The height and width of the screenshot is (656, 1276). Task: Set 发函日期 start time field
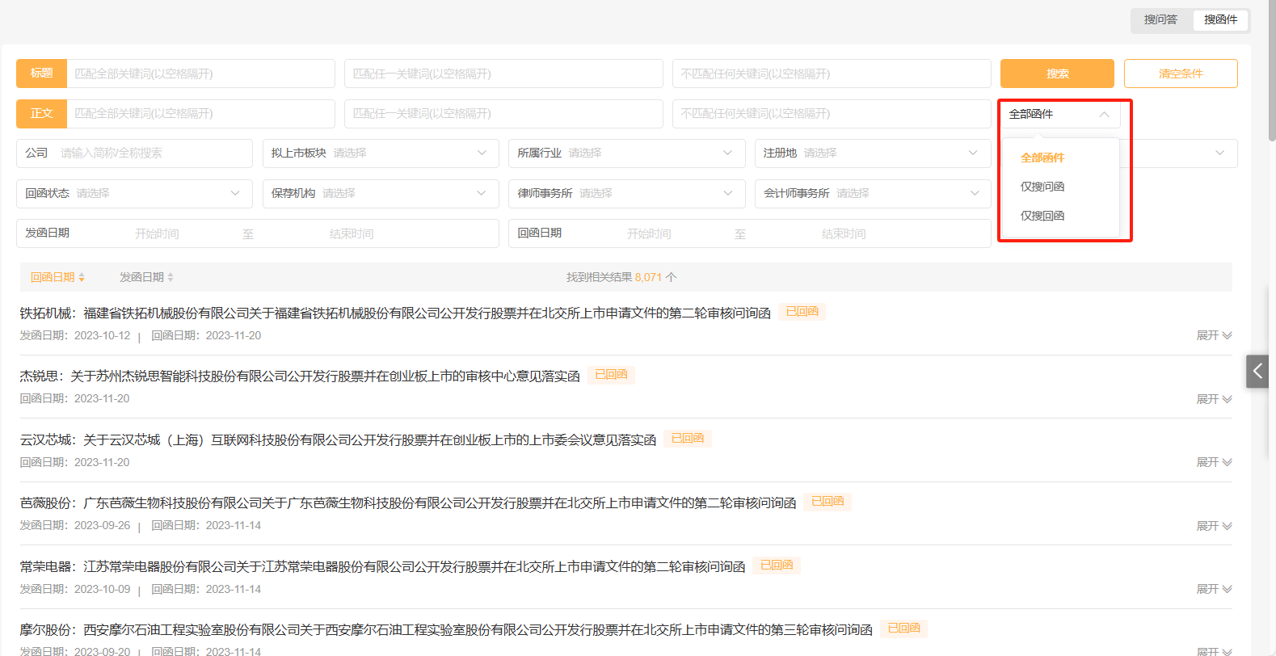(157, 233)
